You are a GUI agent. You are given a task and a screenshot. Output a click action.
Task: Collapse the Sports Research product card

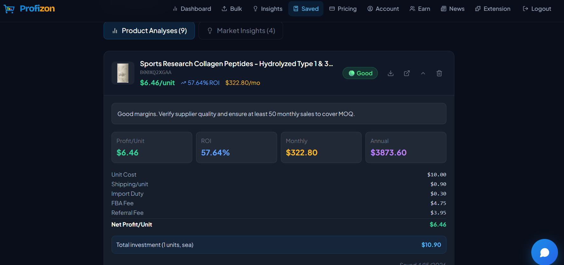[x=423, y=73]
